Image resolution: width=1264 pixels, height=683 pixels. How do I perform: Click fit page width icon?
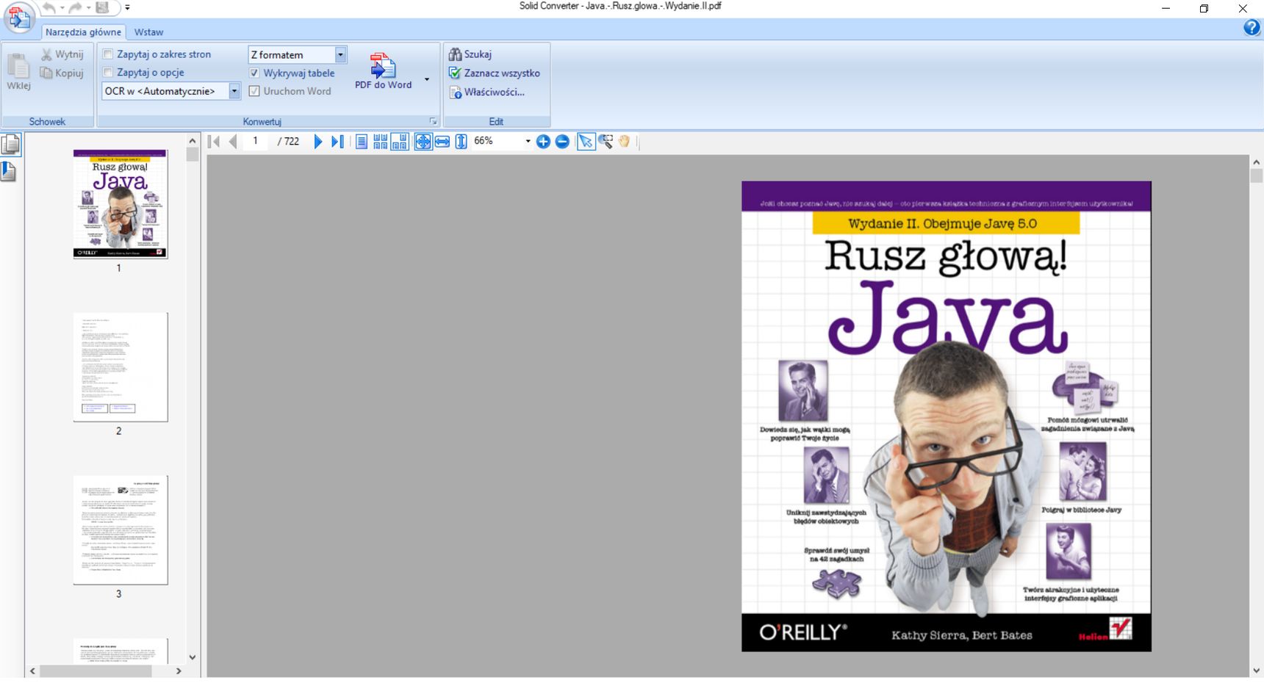pyautogui.click(x=442, y=142)
